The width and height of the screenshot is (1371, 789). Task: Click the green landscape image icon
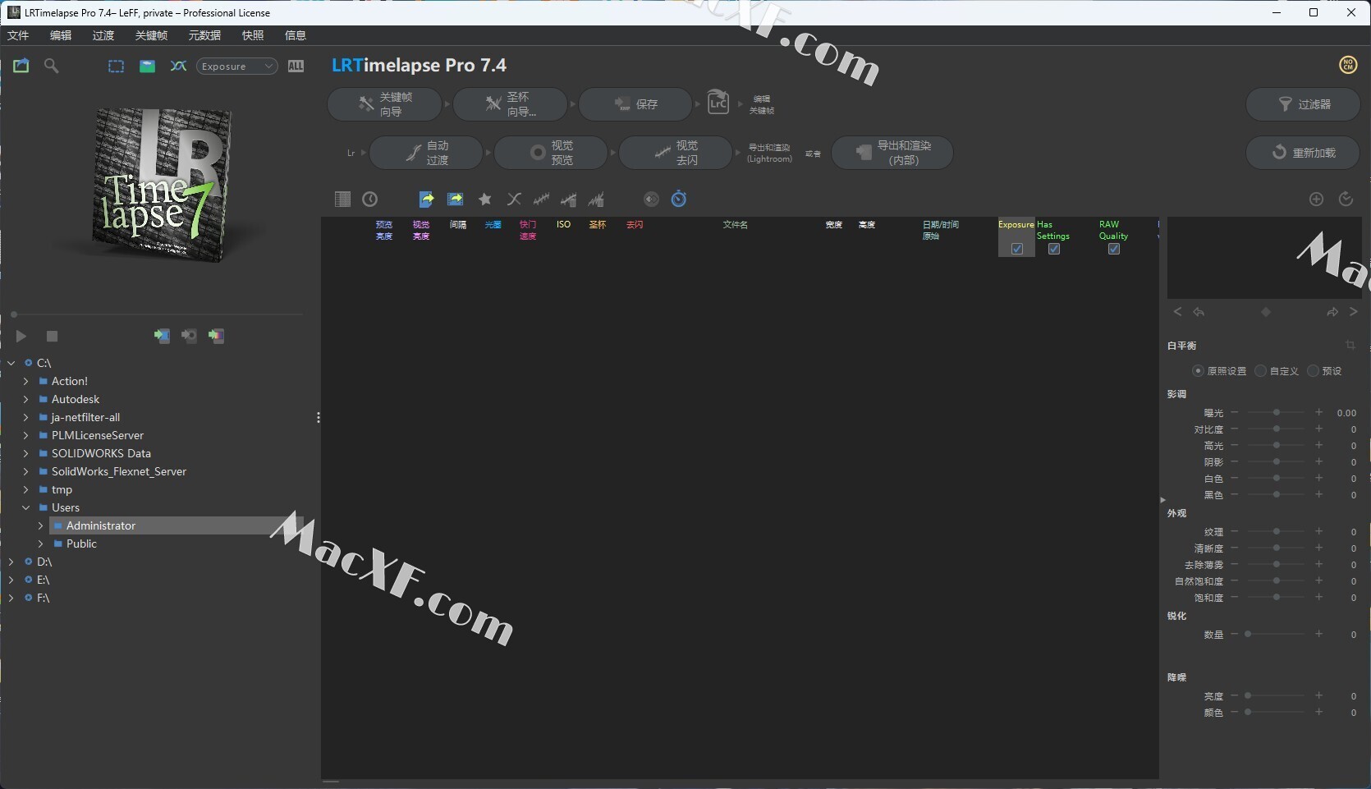coord(147,67)
